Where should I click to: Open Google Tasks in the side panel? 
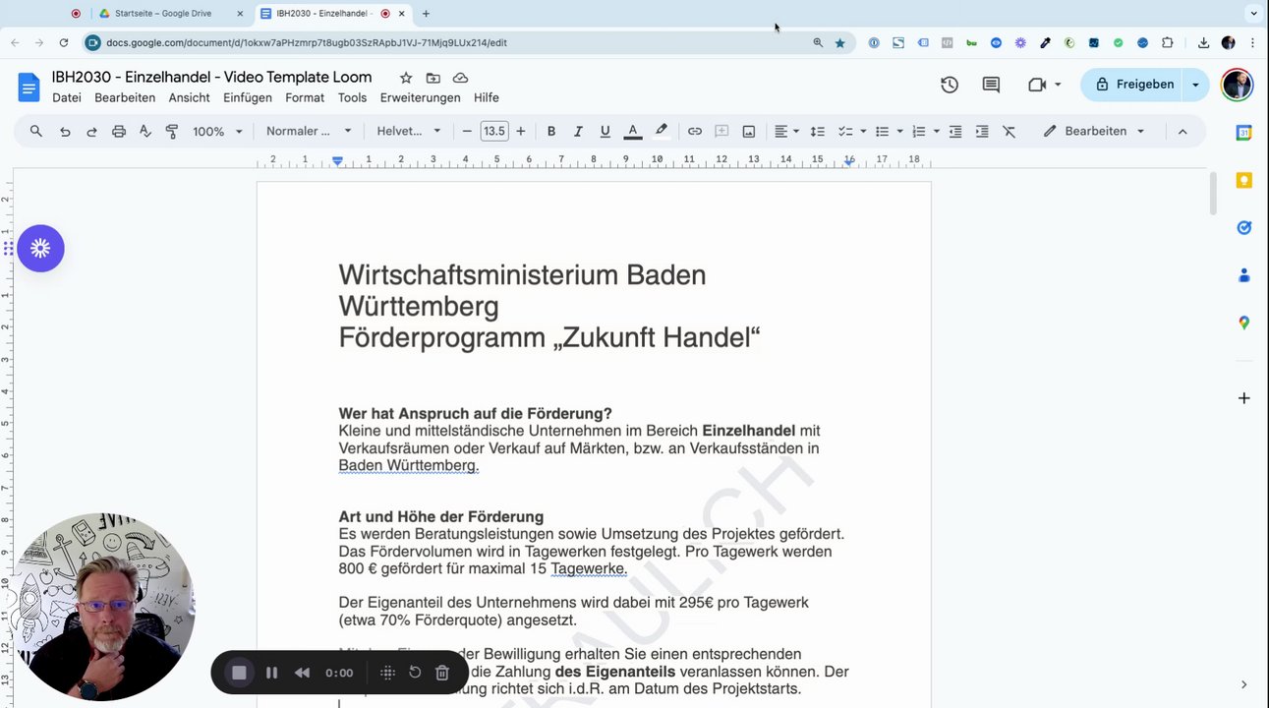point(1243,227)
